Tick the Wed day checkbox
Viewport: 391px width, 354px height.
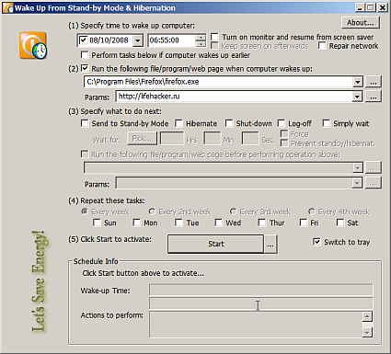pyautogui.click(x=219, y=223)
